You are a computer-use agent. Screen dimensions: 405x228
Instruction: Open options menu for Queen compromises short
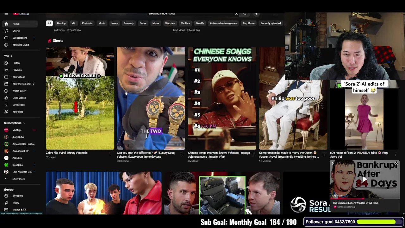coord(324,154)
